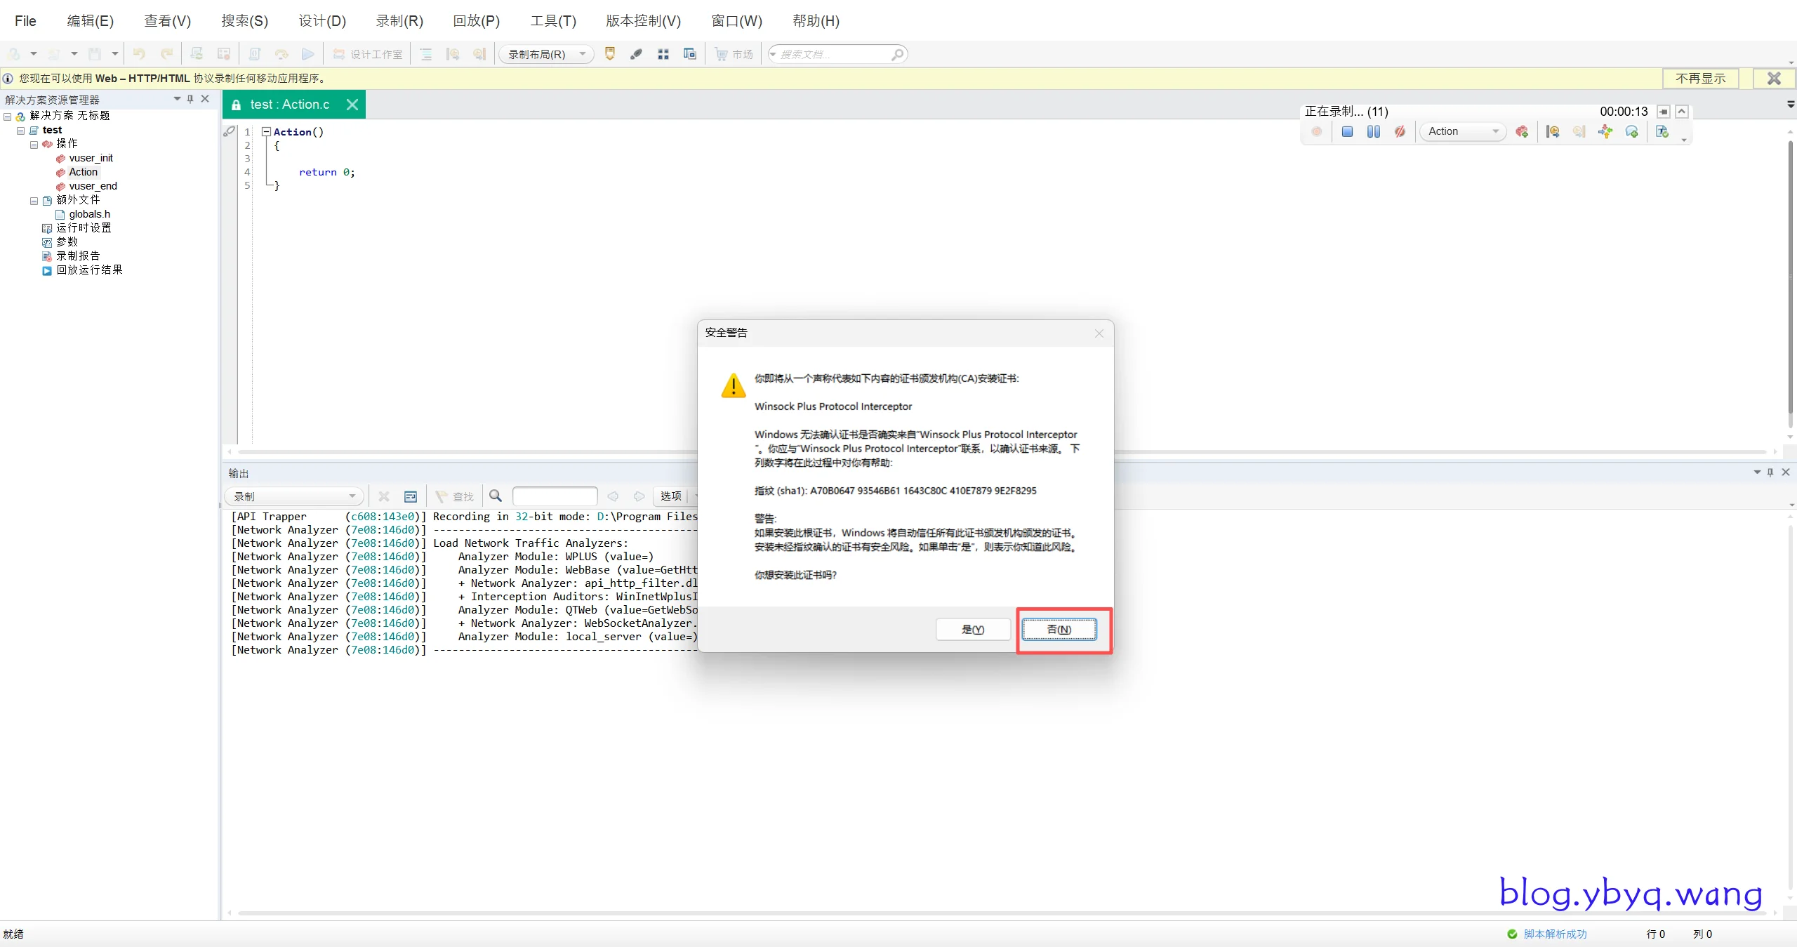Pause recording in the floating toolbar
Image resolution: width=1797 pixels, height=947 pixels.
tap(1373, 132)
